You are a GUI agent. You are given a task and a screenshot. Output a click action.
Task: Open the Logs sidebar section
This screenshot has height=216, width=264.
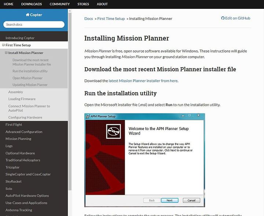pyautogui.click(x=9, y=146)
